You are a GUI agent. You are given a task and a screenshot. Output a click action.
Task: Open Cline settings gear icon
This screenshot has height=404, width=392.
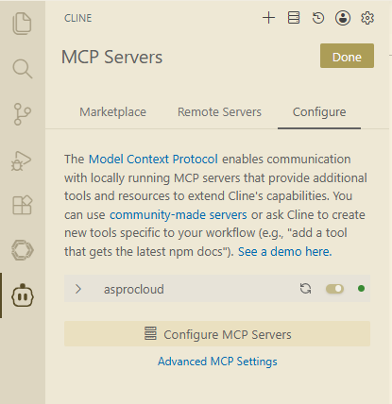point(367,18)
